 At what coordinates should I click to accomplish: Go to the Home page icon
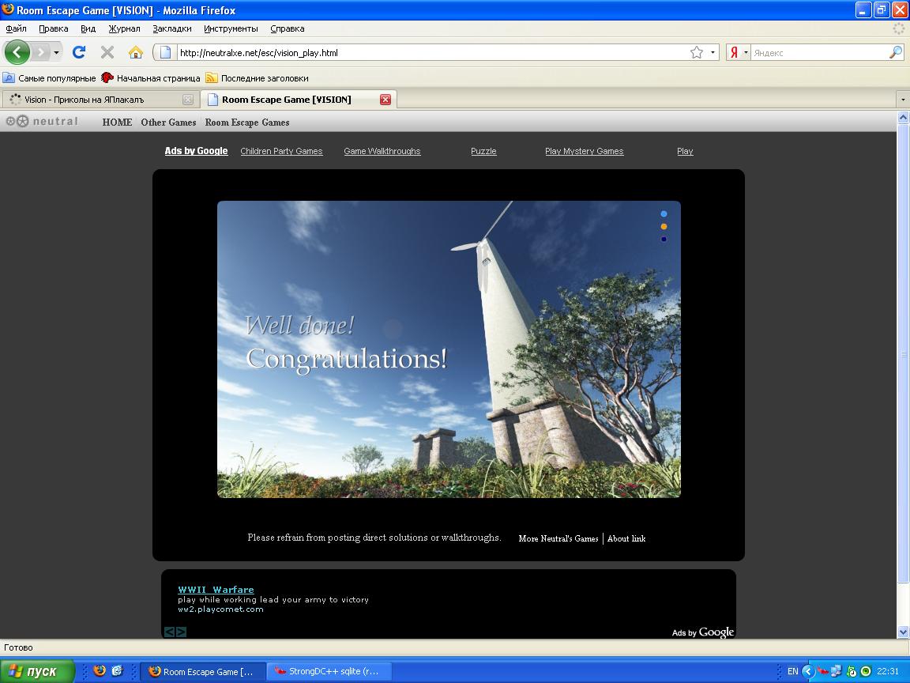[x=136, y=52]
